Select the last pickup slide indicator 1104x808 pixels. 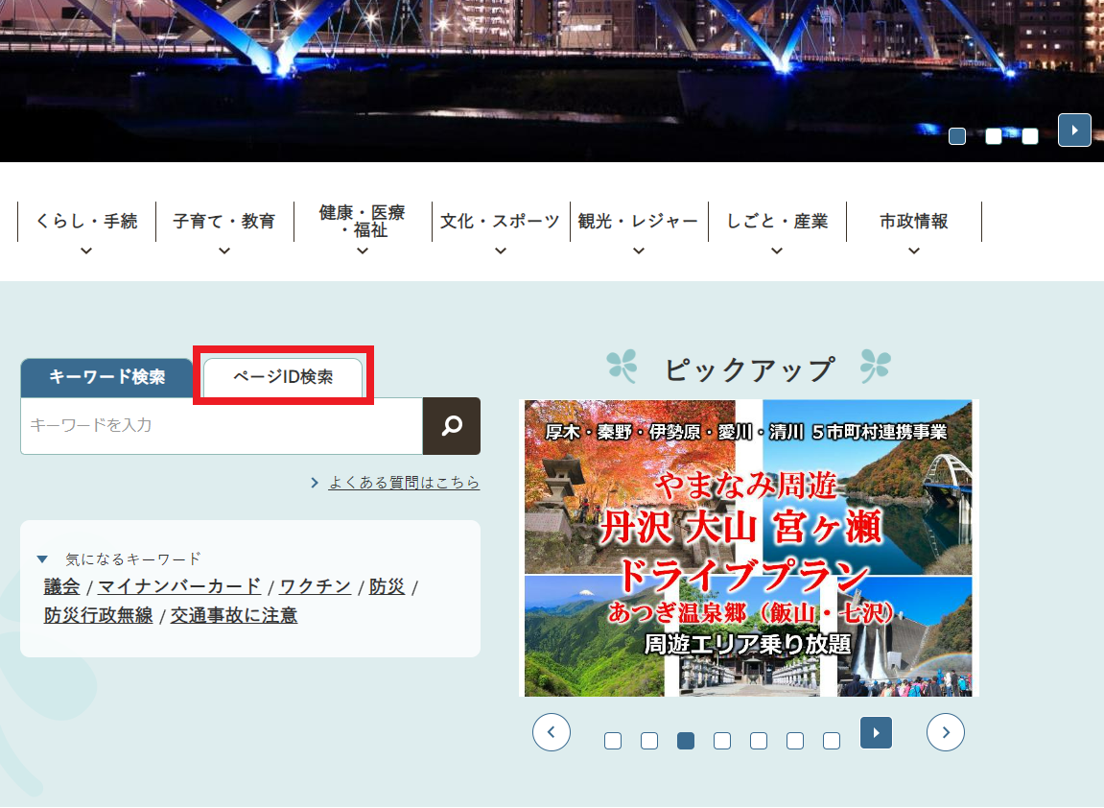[832, 741]
